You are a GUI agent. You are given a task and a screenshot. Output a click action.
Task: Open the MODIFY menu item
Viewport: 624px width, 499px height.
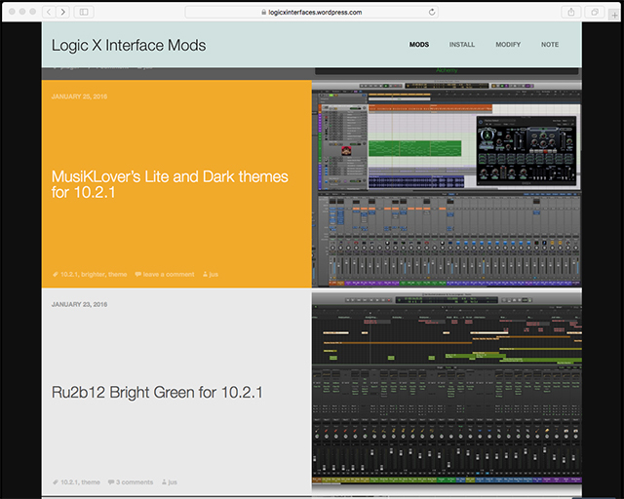click(x=508, y=45)
